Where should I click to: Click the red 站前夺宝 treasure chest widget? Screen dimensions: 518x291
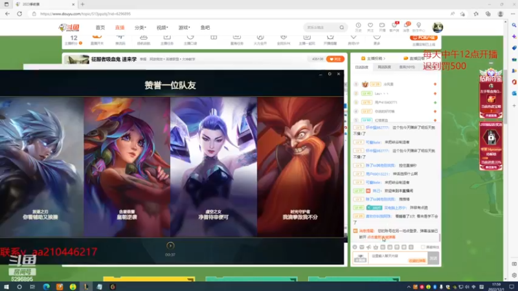click(491, 93)
